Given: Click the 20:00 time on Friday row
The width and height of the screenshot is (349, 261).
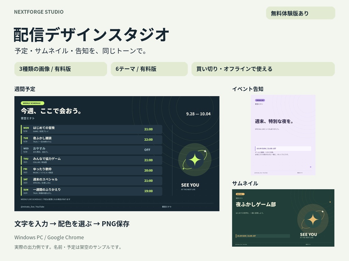Looking at the screenshot, I should [149, 171].
